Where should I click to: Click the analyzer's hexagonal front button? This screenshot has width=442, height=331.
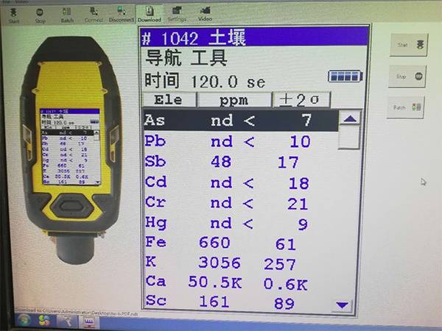coord(72,206)
